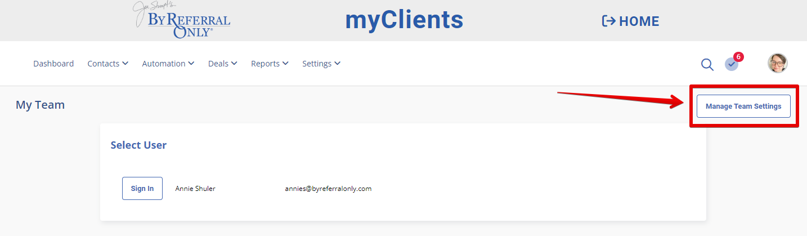
Task: Open the Settings dropdown menu
Action: [x=321, y=64]
